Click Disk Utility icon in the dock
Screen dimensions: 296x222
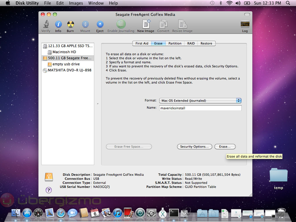coord(185,213)
